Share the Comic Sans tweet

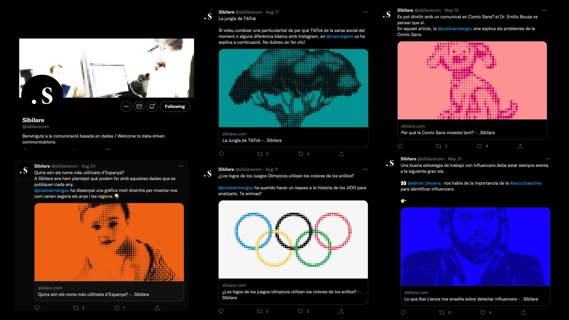(520, 146)
